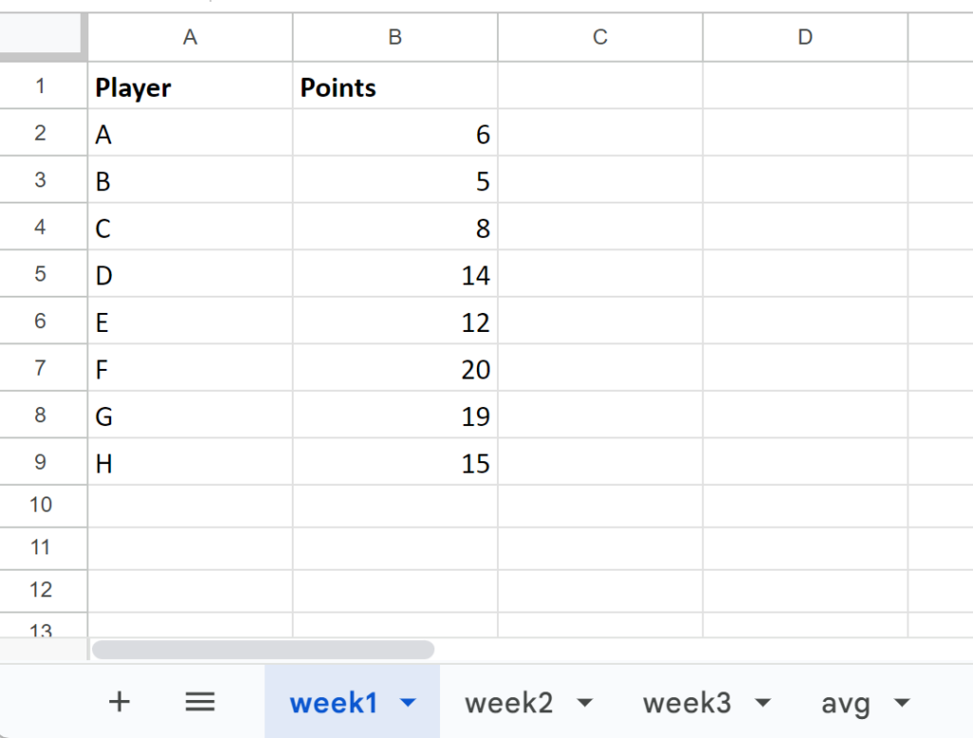Add a new sheet with the plus icon
The height and width of the screenshot is (738, 973).
(x=119, y=702)
